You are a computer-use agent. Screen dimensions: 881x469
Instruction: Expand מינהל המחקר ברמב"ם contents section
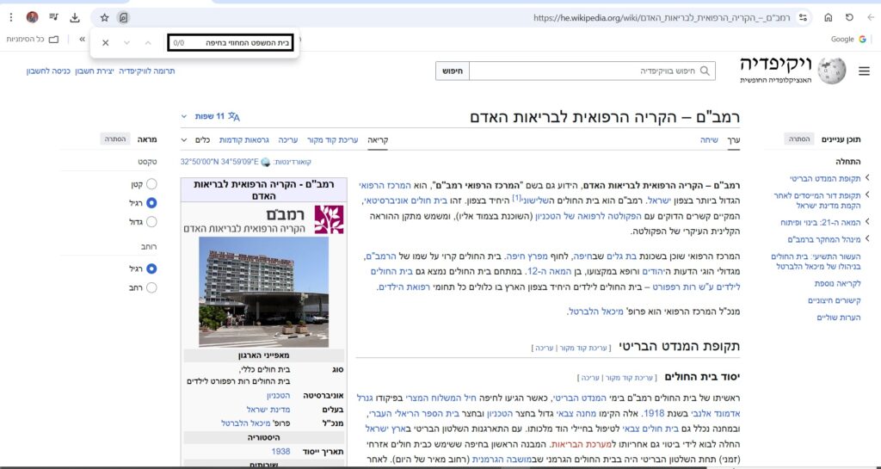point(867,238)
